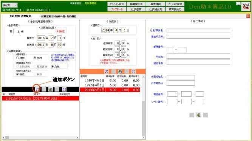
Task: Select the highlighted 2014年4月1日 tax rate row
Action: (110, 90)
